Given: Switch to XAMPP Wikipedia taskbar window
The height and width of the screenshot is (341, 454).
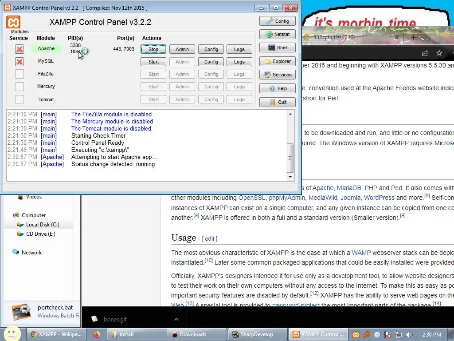Looking at the screenshot, I should click(57, 334).
